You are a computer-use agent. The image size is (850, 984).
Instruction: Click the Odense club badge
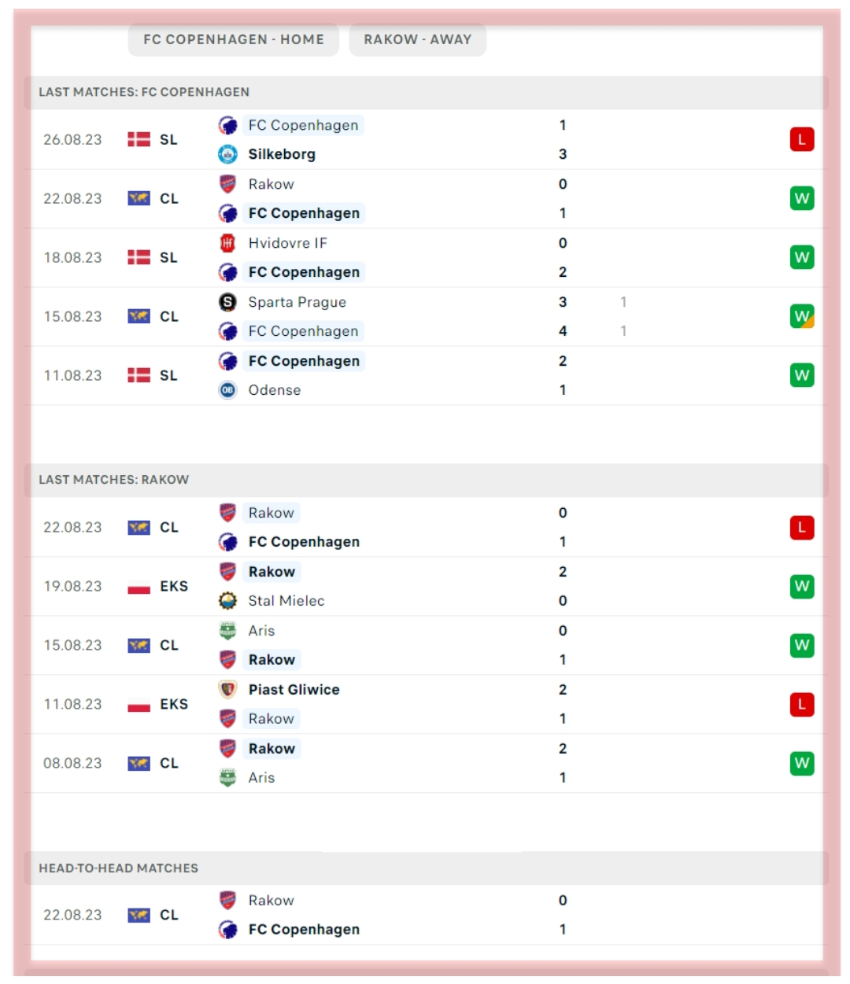pos(227,390)
